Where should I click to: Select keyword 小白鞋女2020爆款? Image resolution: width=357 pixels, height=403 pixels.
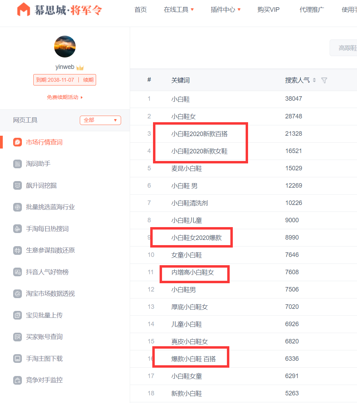click(196, 238)
